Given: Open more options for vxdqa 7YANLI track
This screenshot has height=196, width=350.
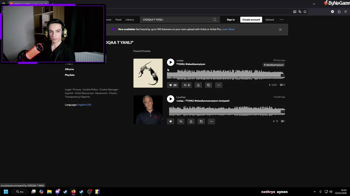Looking at the screenshot, I should pos(218,85).
